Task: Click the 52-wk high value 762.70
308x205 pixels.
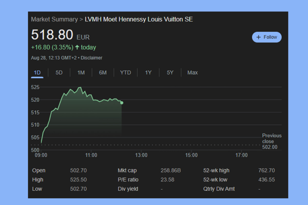Action: point(267,170)
